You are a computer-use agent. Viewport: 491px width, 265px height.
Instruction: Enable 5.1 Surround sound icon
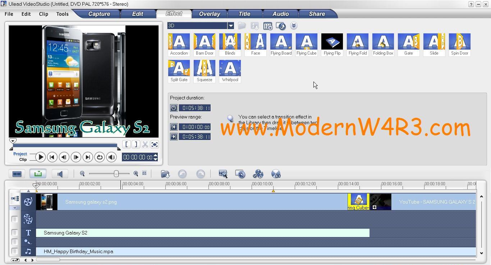(276, 174)
